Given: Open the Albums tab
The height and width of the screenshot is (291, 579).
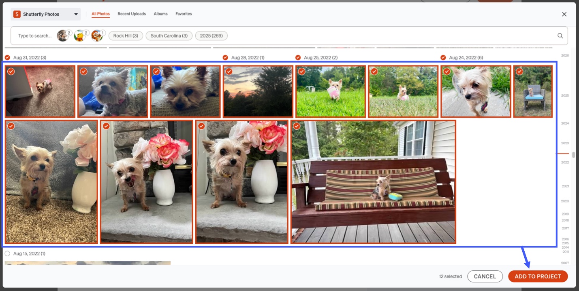Looking at the screenshot, I should click(x=160, y=14).
